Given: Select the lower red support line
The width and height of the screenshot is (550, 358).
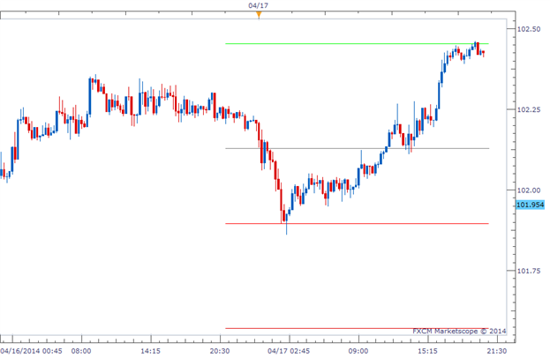Looking at the screenshot, I should [x=357, y=329].
